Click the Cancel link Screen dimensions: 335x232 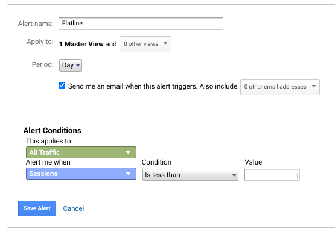point(74,208)
